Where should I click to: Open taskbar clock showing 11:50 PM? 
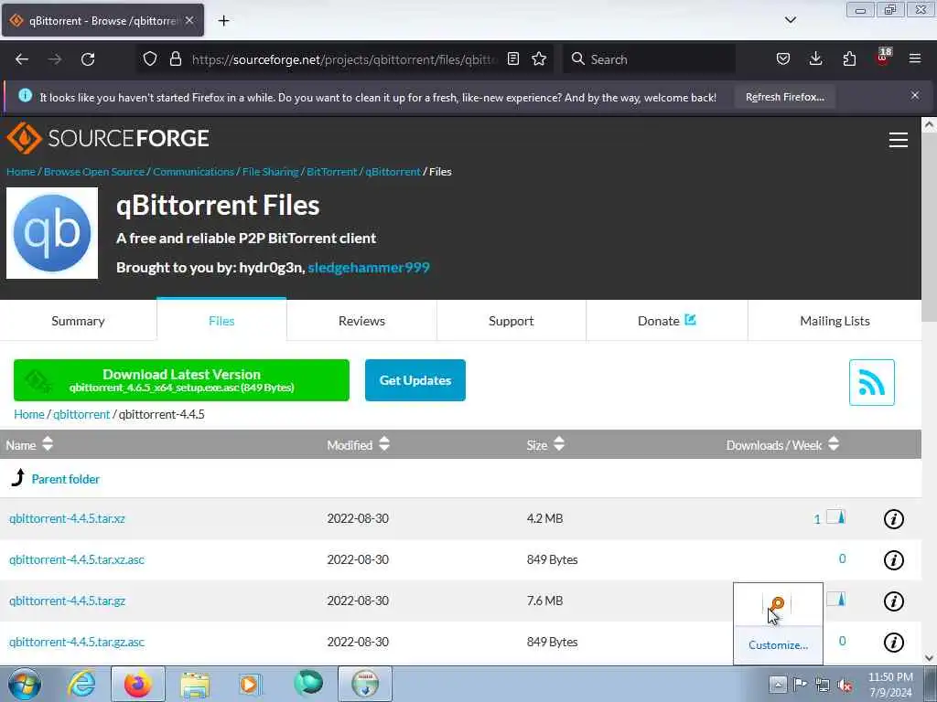[890, 684]
